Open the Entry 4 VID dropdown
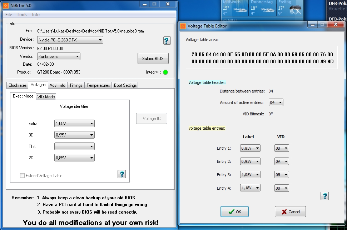347x230 pixels. click(282, 188)
